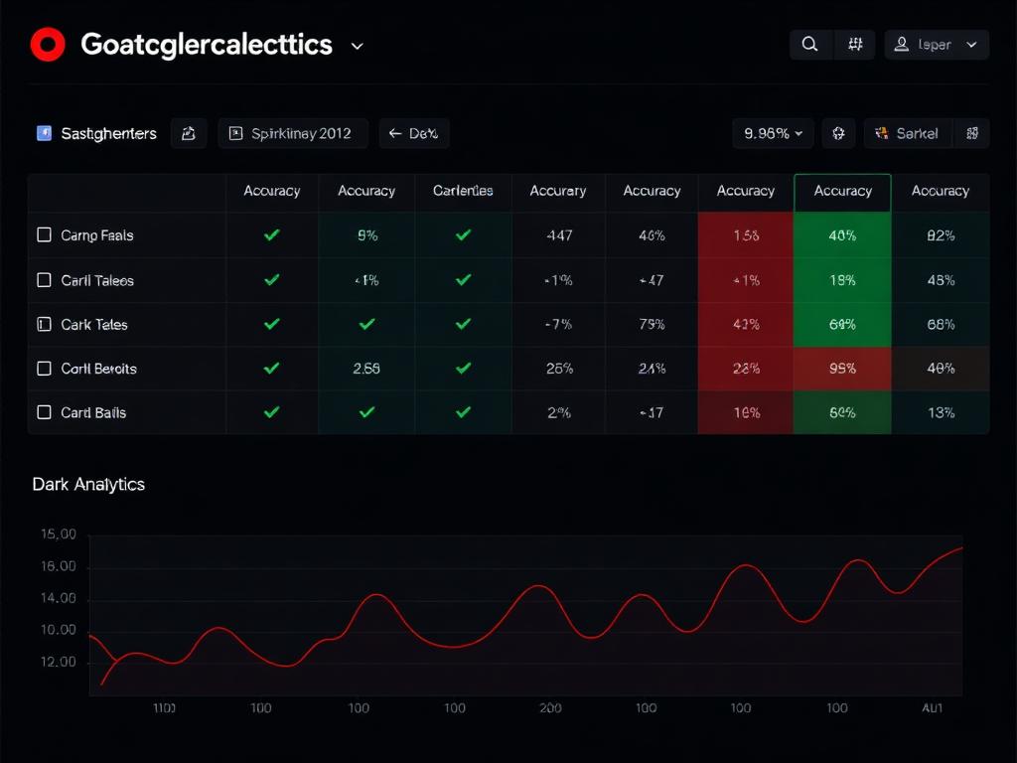Click the 82% cell in Carnp Feals row
This screenshot has width=1017, height=763.
pyautogui.click(x=941, y=234)
